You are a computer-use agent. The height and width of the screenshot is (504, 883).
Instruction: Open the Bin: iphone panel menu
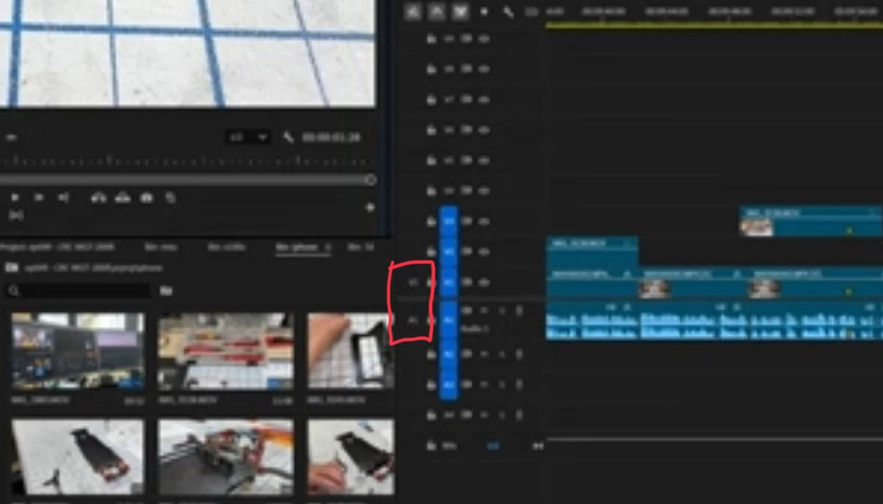(327, 248)
